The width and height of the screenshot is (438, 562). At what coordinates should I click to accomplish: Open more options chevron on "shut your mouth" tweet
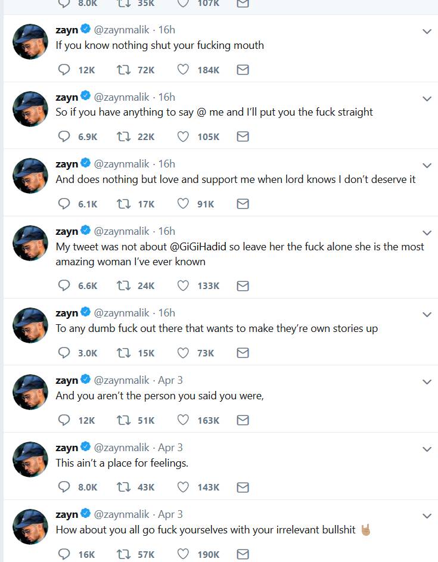pos(427,32)
